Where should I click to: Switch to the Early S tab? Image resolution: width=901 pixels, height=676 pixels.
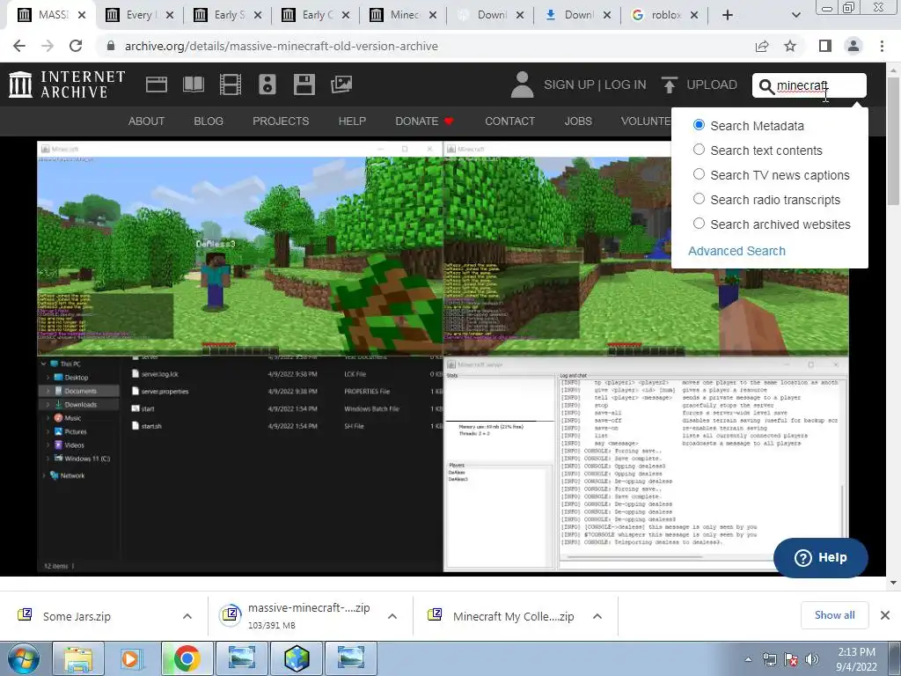(x=228, y=15)
